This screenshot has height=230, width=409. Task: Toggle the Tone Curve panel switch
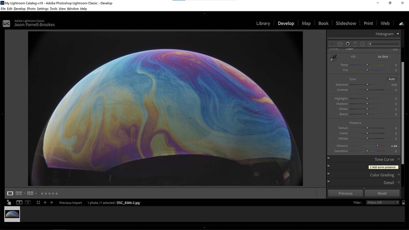[329, 158]
